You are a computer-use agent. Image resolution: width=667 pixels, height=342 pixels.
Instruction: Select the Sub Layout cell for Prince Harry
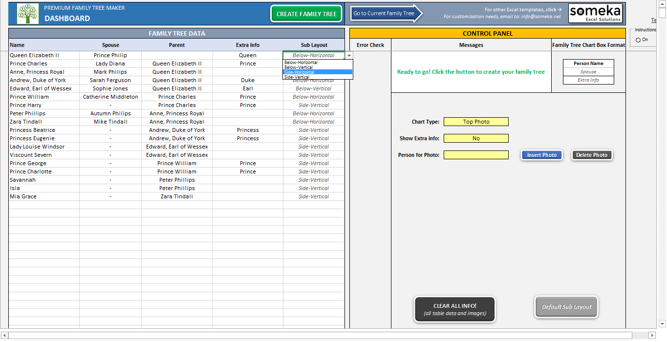point(314,105)
